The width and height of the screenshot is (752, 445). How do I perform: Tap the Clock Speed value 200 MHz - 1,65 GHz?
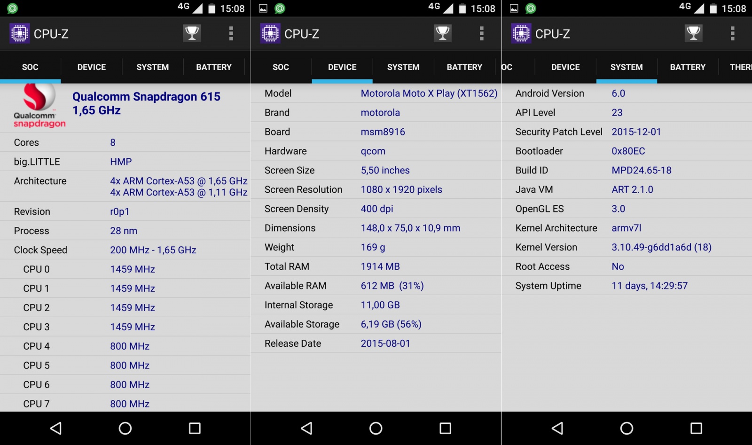[x=153, y=250]
